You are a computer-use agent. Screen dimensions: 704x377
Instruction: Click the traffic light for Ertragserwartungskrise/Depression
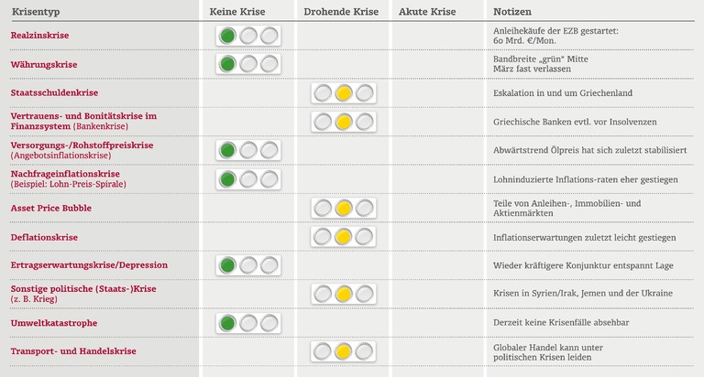point(248,265)
